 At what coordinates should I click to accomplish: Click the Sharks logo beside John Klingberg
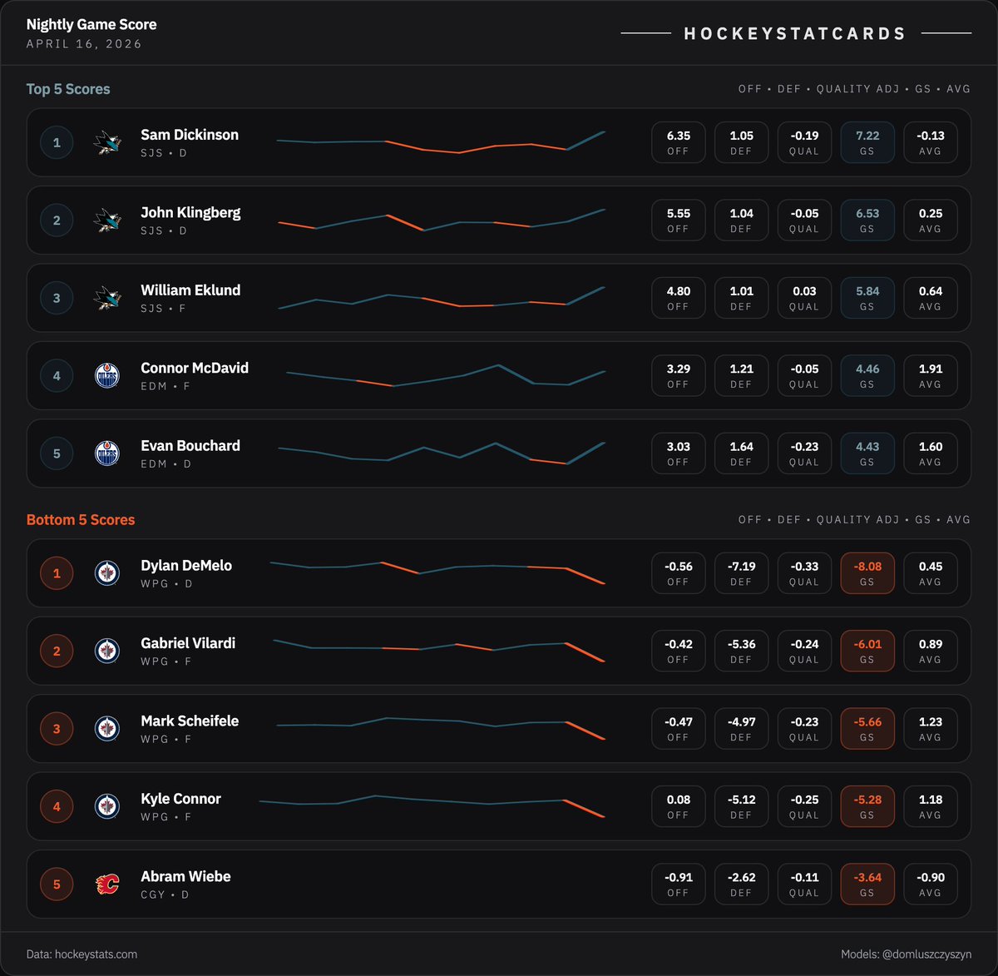point(106,220)
